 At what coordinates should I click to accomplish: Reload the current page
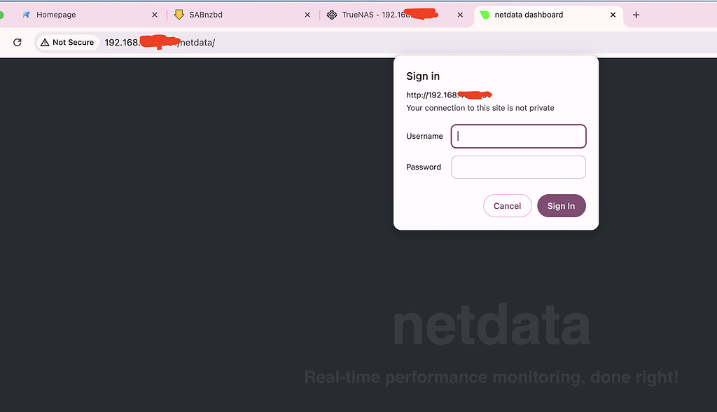pos(18,43)
